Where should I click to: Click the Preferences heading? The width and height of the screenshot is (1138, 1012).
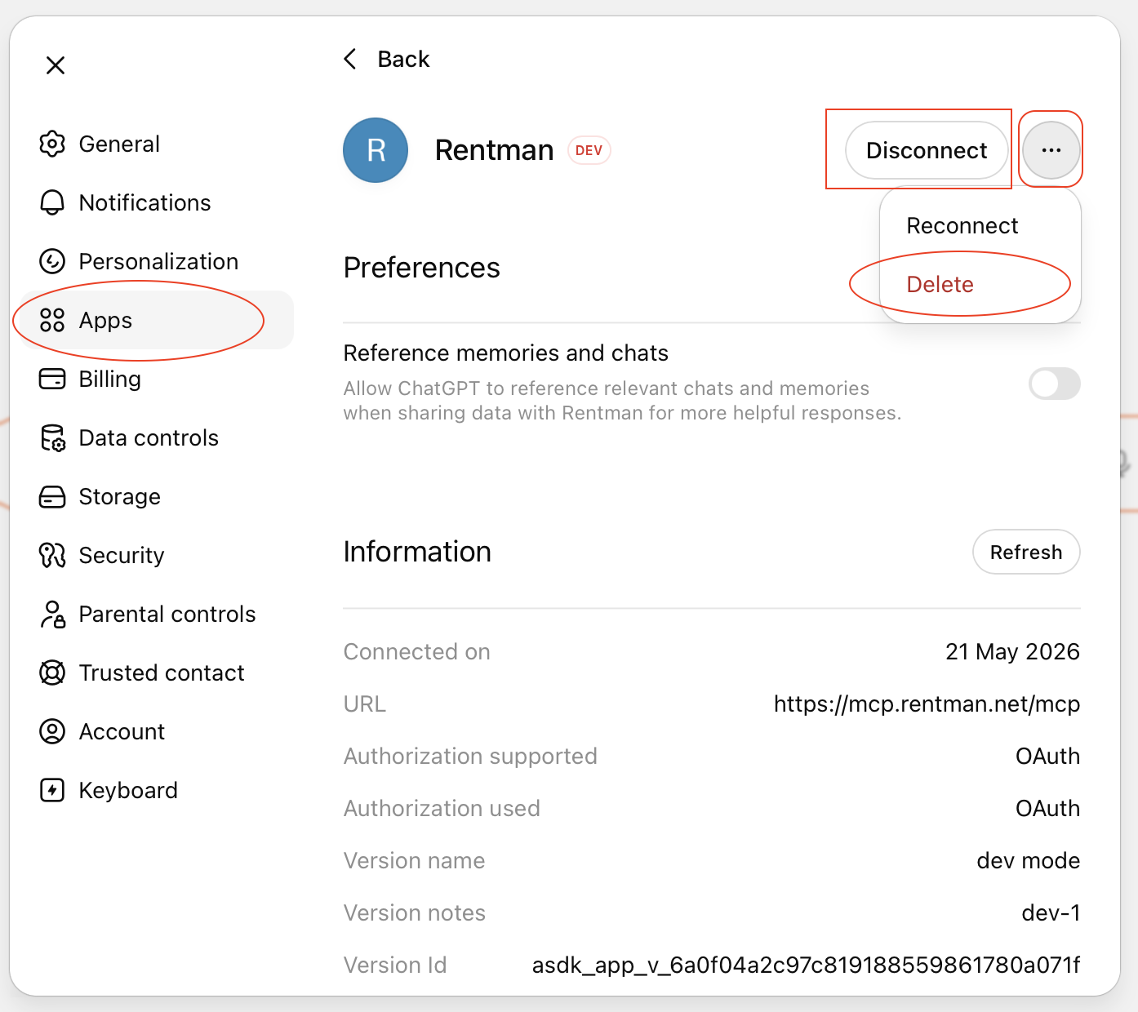(421, 268)
